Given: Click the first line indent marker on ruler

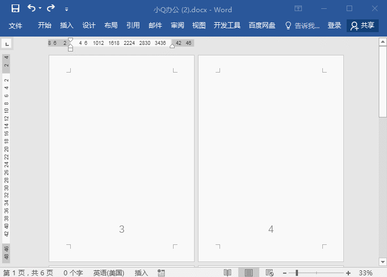Looking at the screenshot, I should click(70, 40).
